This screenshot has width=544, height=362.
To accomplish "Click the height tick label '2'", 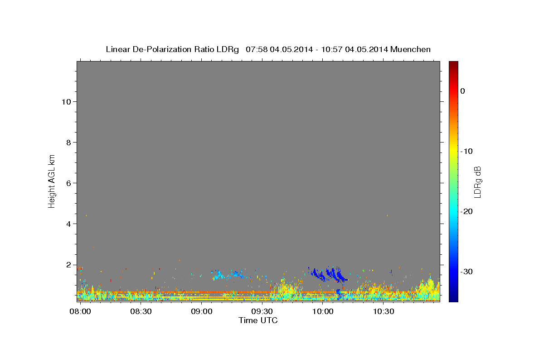I will [69, 264].
